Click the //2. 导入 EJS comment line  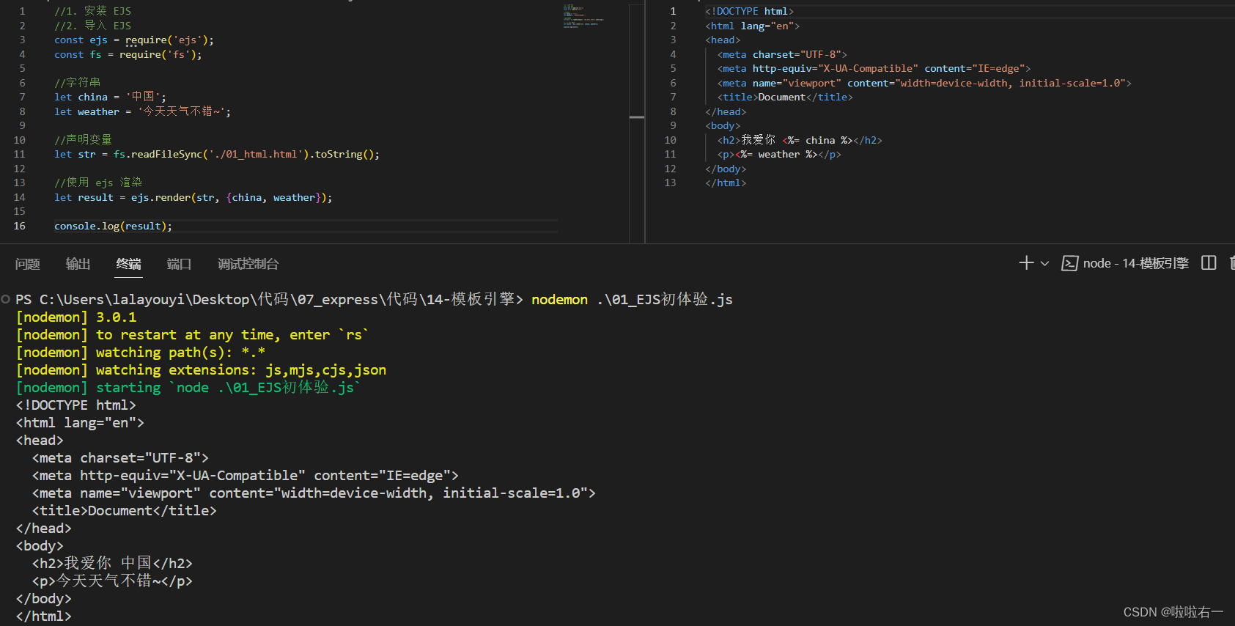pos(92,26)
